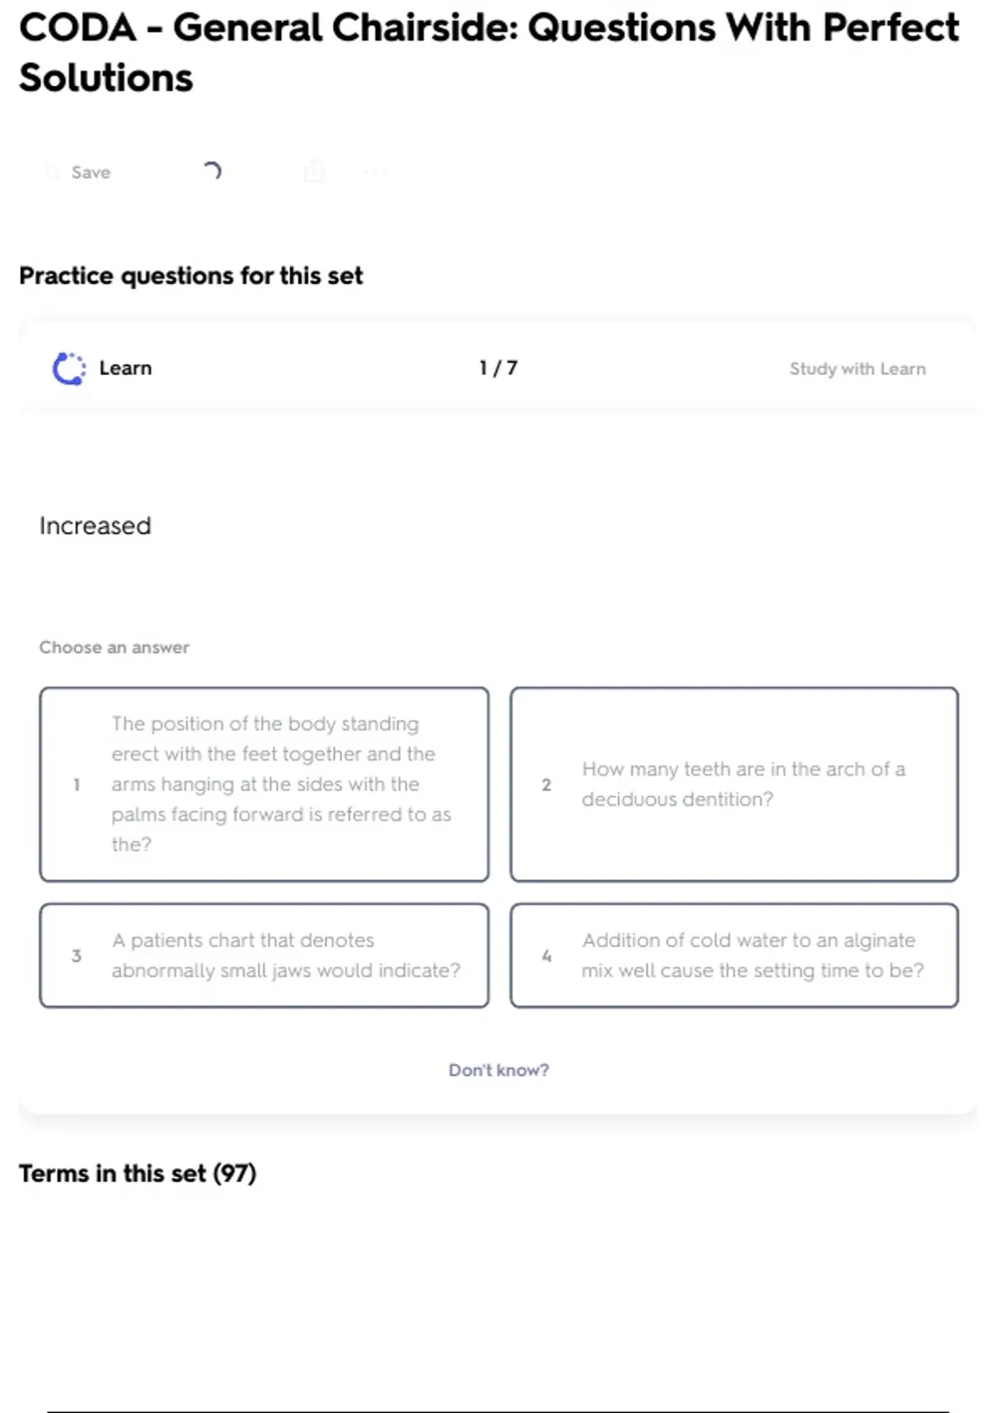The width and height of the screenshot is (997, 1413).
Task: Click the Save bookmark icon
Action: tap(52, 172)
